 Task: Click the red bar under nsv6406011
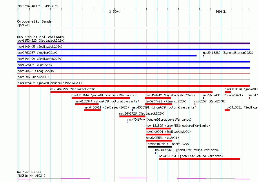(92, 110)
